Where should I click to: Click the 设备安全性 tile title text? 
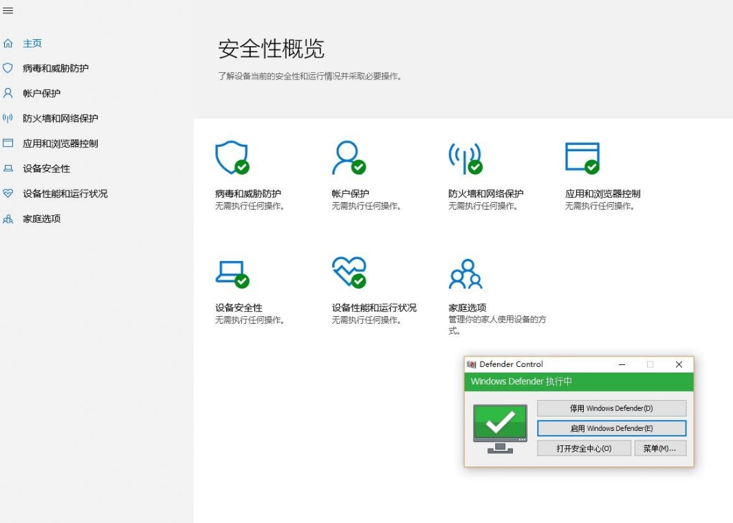[239, 307]
